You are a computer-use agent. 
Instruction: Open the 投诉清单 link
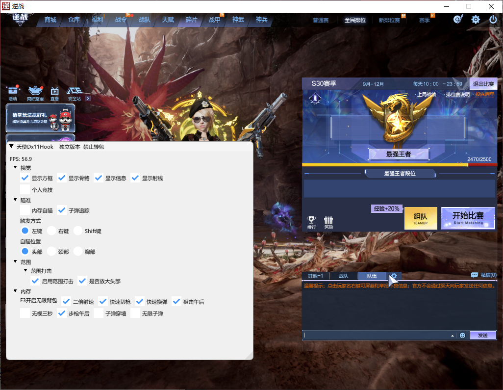(484, 94)
